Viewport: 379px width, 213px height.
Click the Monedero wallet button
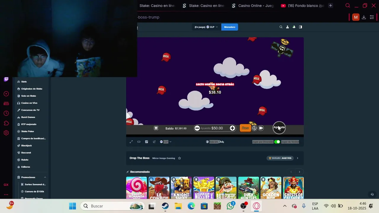229,27
